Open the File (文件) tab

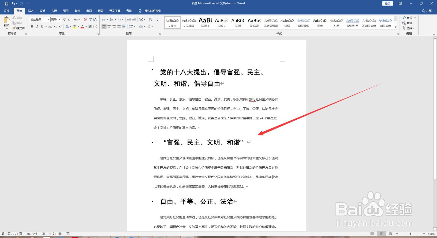[x=7, y=11]
